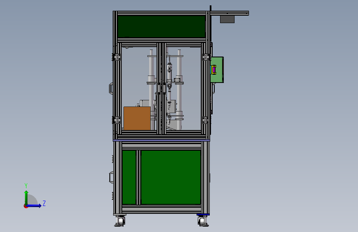The width and height of the screenshot is (358, 232).
Task: Select the large green lower cabinet panel
Action: (171, 177)
